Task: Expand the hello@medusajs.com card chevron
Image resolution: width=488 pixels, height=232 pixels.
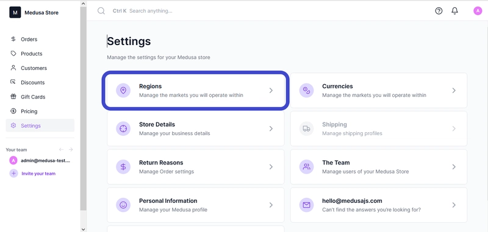Action: (454, 205)
